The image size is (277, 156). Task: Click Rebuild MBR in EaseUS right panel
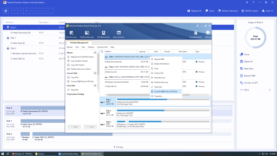[248, 76]
